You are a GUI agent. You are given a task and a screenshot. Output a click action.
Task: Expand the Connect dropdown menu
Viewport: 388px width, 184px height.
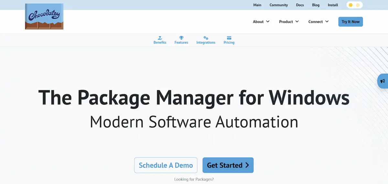click(x=318, y=22)
